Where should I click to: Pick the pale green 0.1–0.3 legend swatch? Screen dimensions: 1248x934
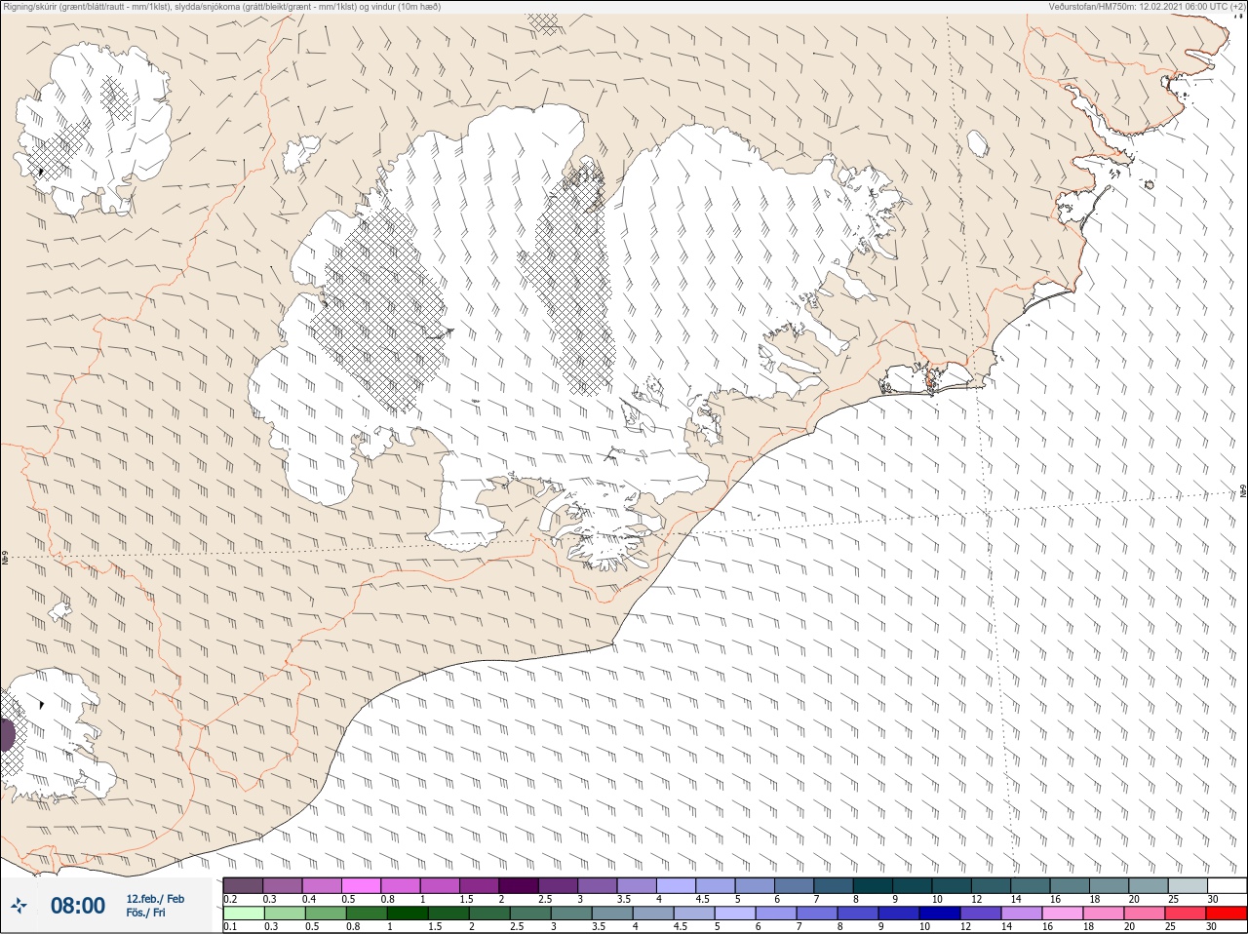[x=244, y=914]
